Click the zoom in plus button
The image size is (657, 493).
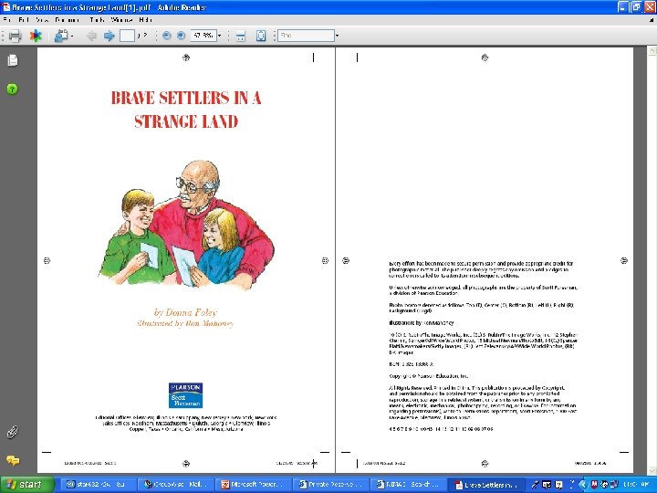point(181,36)
